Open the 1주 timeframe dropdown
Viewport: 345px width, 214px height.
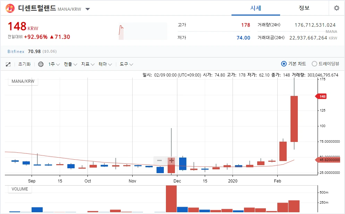point(52,64)
